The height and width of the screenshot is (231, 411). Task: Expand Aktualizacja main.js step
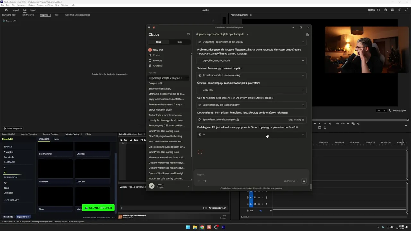[x=251, y=75]
